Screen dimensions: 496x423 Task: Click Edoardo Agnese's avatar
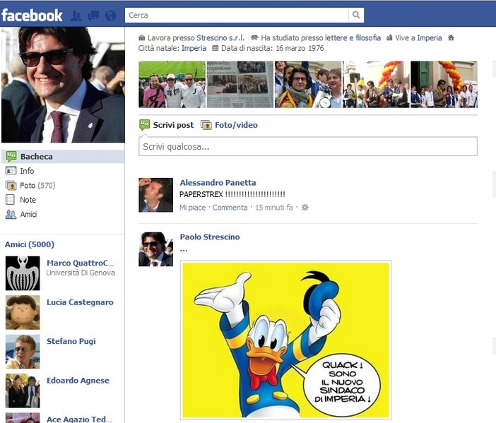point(23,391)
